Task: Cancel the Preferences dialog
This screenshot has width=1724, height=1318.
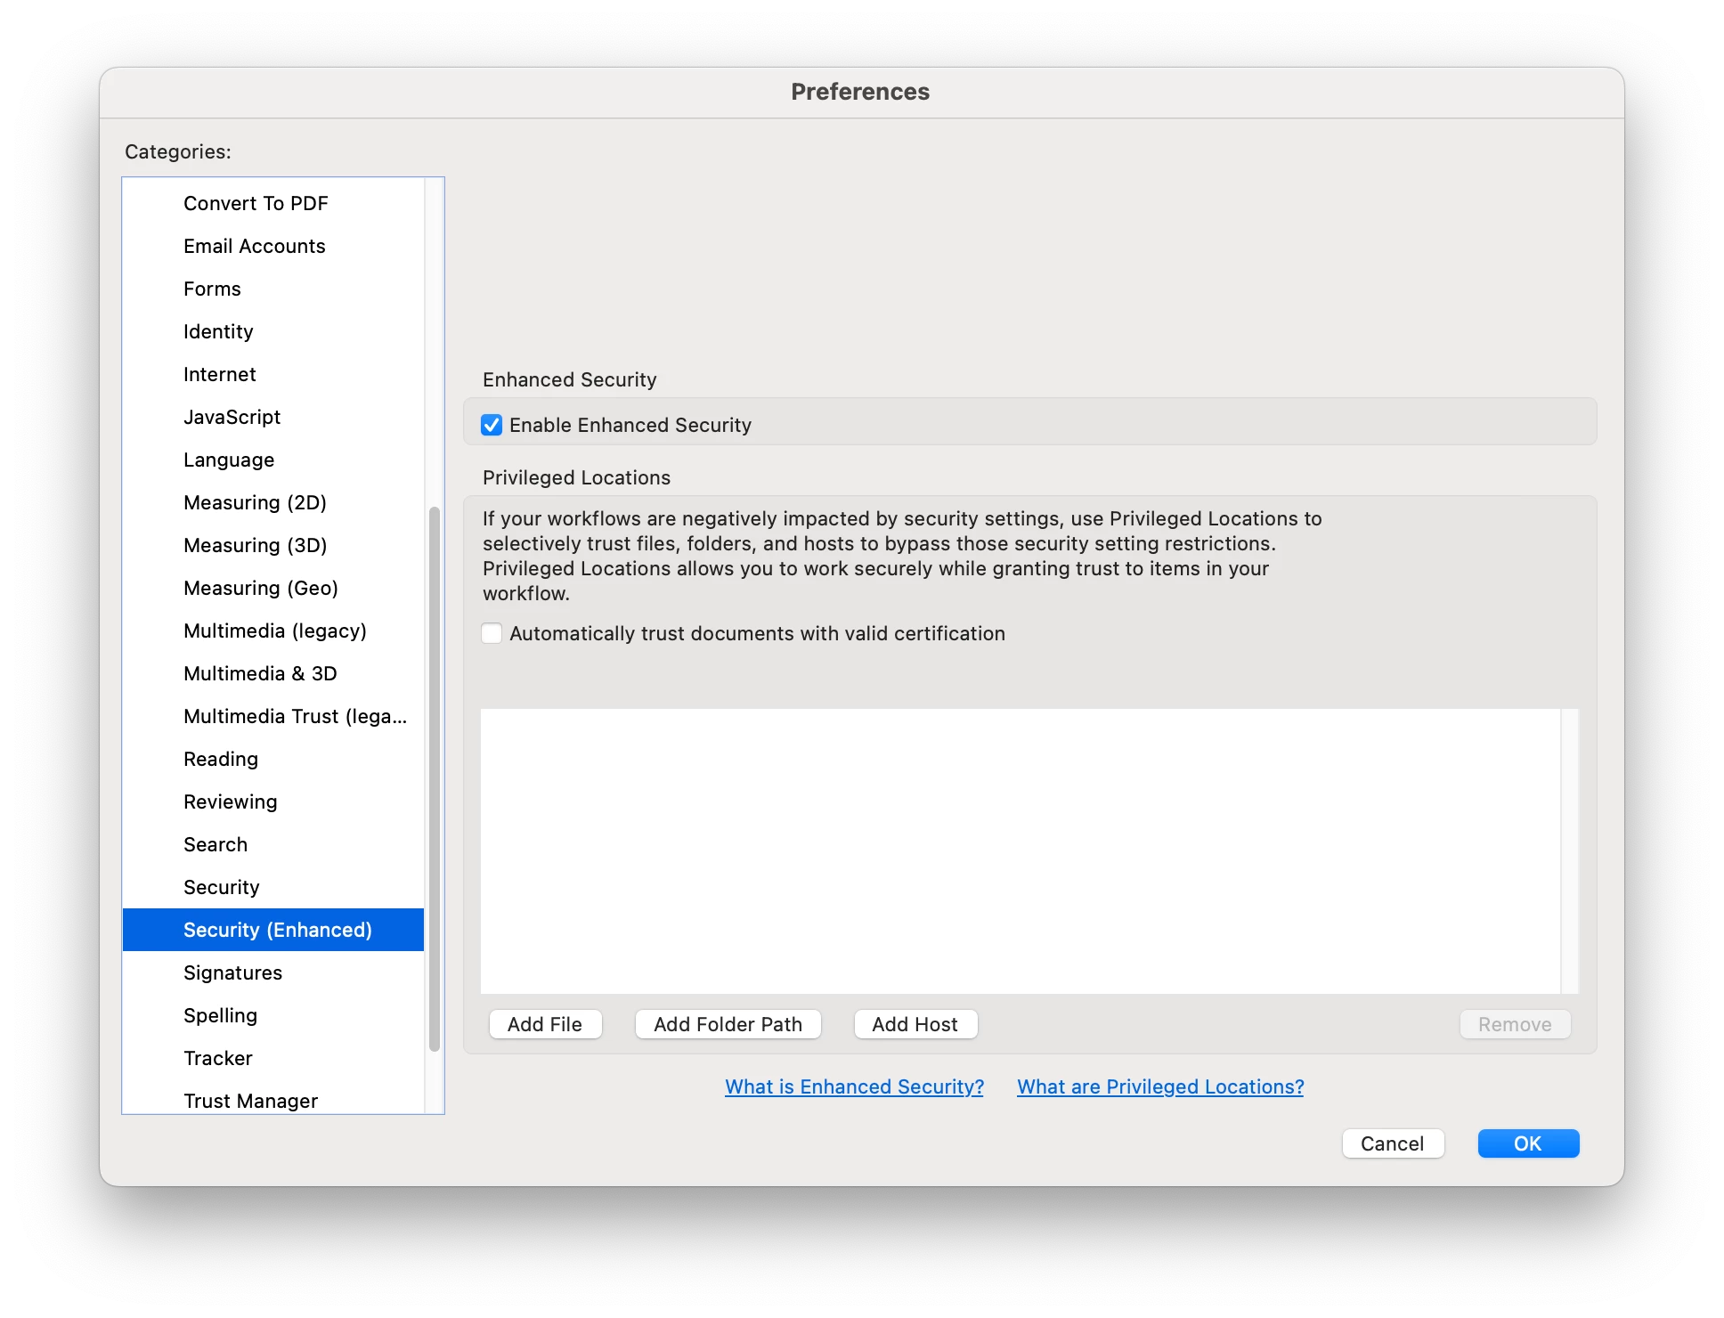Action: (1393, 1143)
